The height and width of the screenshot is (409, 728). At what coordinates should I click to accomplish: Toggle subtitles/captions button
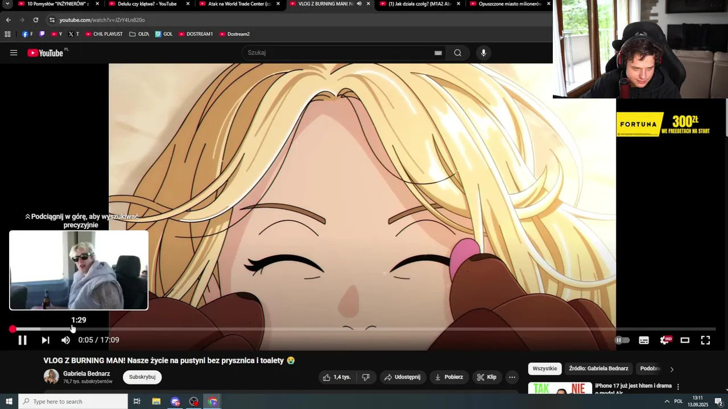tap(644, 340)
